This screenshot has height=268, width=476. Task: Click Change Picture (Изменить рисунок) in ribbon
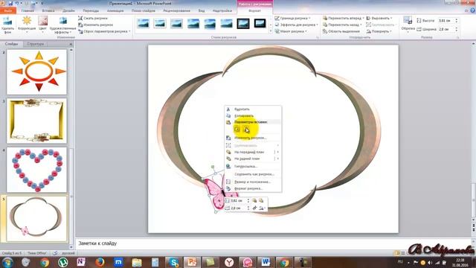[x=95, y=25]
